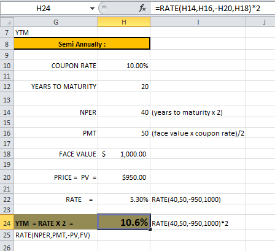Select row 16 header
The width and height of the screenshot is (275, 251).
pos(7,133)
